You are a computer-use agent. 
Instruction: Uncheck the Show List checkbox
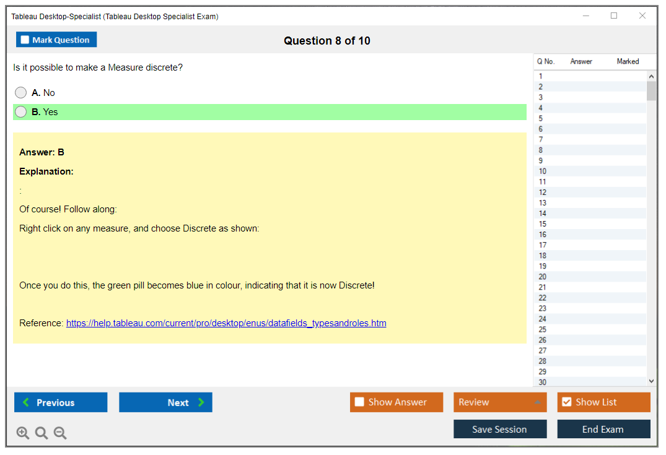point(567,402)
